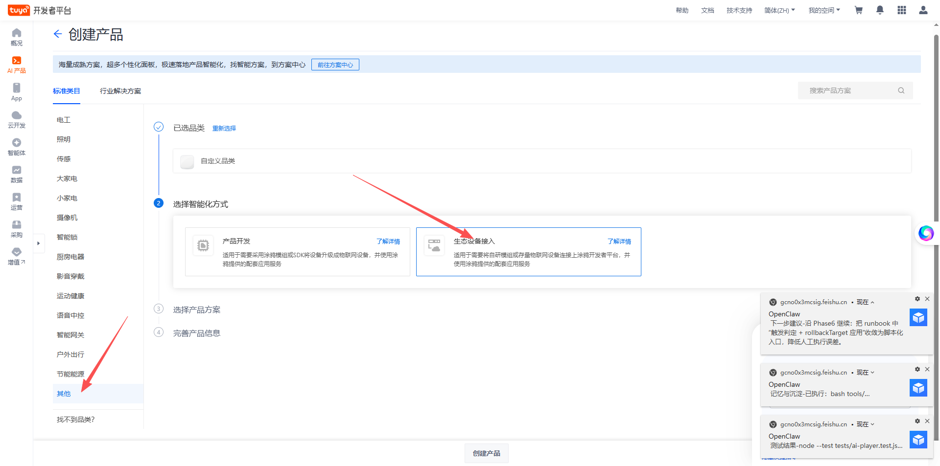Open the App sidebar section
Screen dimensions: 940x466
click(17, 92)
